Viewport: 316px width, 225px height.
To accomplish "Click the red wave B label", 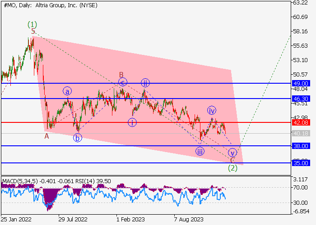I will (121, 75).
